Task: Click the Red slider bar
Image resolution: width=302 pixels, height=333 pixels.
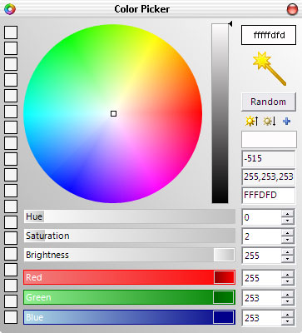Action: click(129, 277)
